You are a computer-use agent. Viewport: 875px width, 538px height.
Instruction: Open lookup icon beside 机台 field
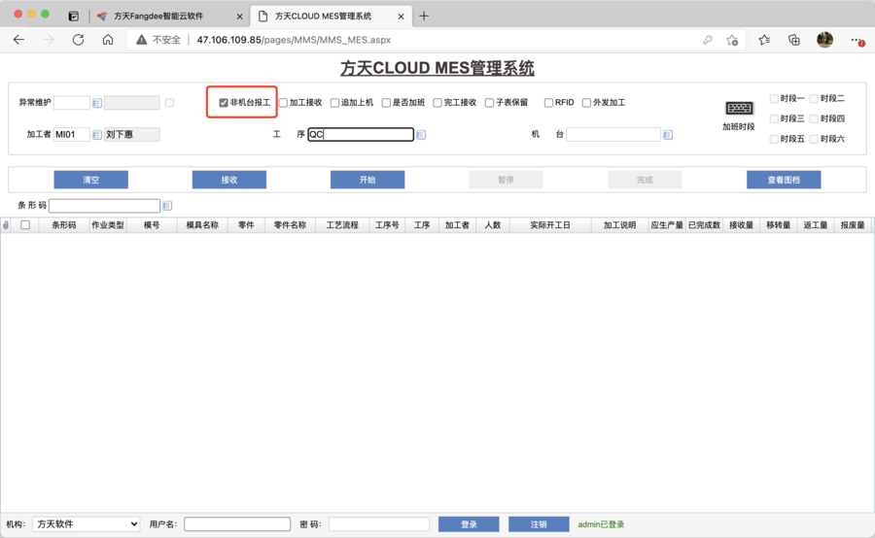coord(668,135)
